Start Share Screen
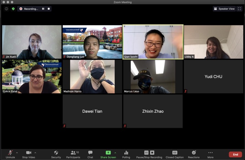245x160 pixels. (x=108, y=155)
